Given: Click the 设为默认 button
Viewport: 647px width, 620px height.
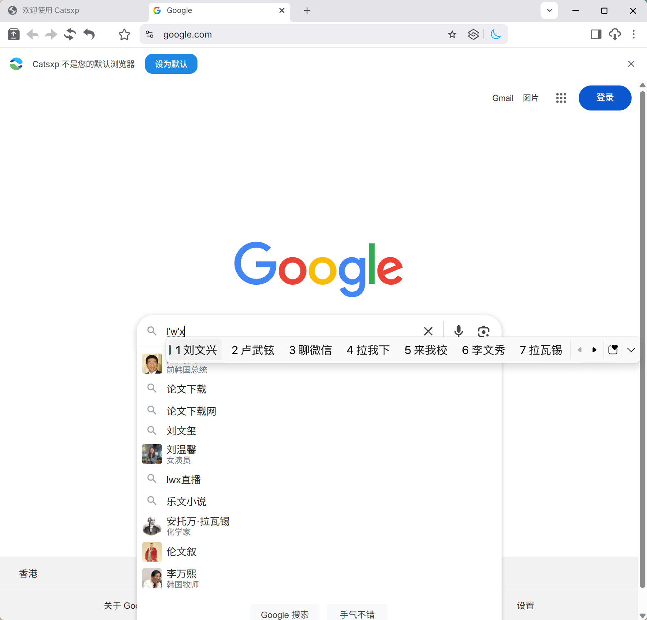Looking at the screenshot, I should pos(171,64).
